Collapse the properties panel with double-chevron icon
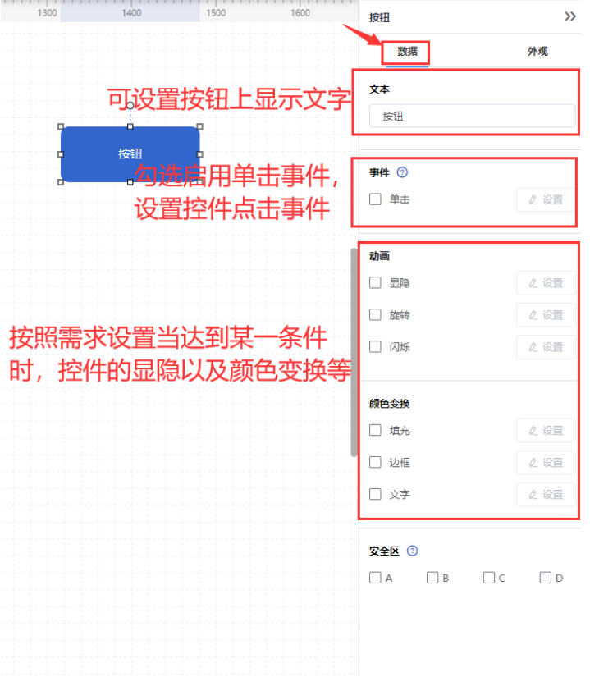This screenshot has height=677, width=590. [570, 17]
